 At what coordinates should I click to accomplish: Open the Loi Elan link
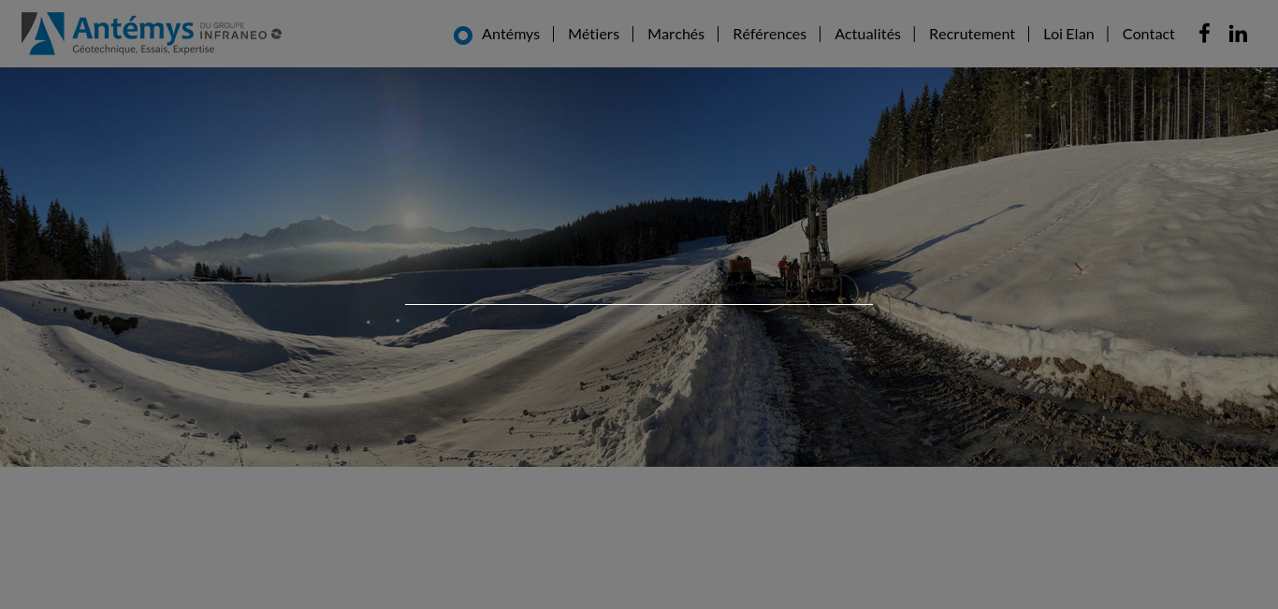1068,34
